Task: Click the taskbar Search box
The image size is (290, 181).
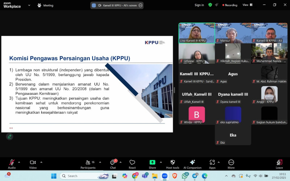Action: [84, 176]
